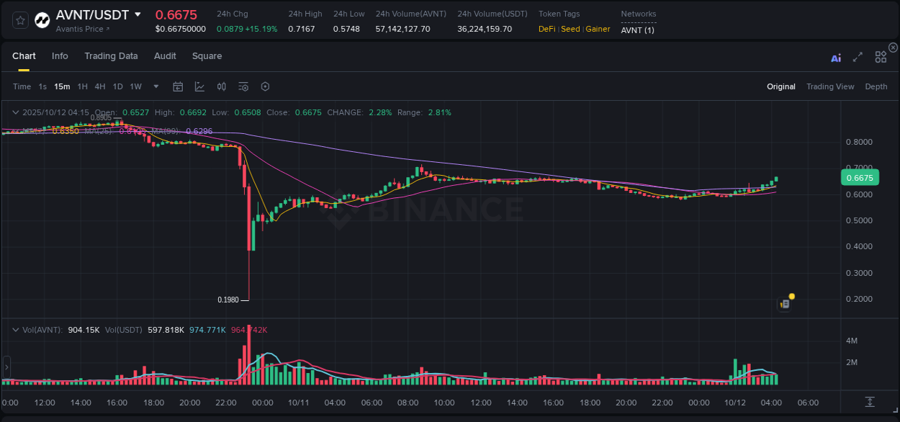Collapse the Vol(AVNT) volume panel
900x422 pixels.
[15, 328]
